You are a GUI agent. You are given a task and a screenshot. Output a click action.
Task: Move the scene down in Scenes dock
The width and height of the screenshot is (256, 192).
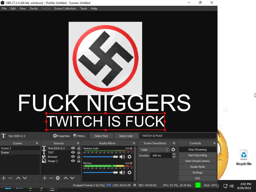pos(25,178)
